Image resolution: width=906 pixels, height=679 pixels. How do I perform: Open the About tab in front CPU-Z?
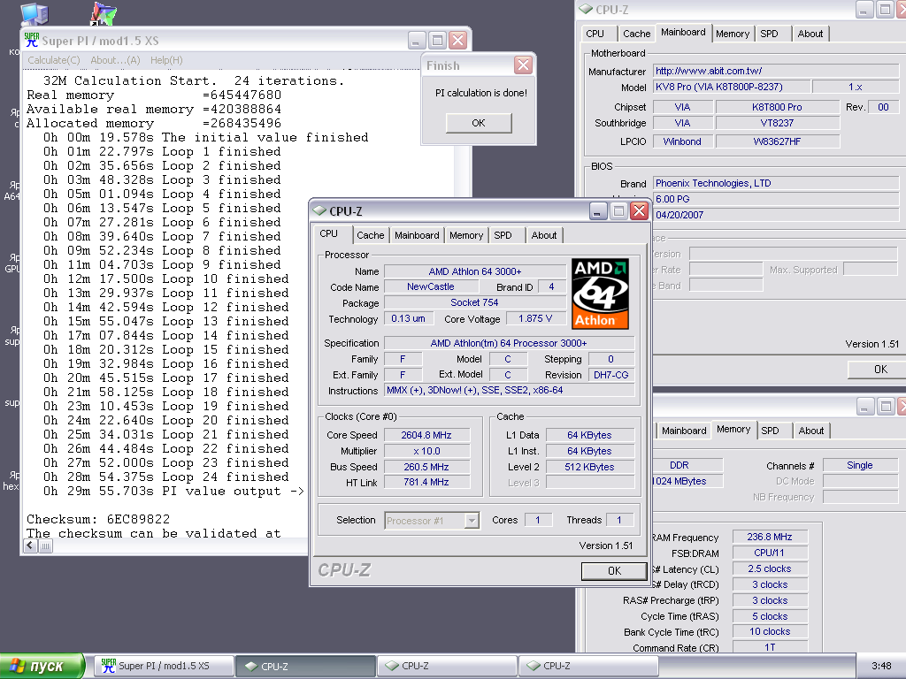544,235
